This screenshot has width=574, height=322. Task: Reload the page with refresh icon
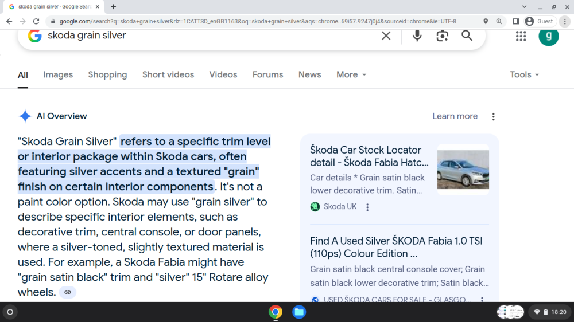click(x=36, y=22)
